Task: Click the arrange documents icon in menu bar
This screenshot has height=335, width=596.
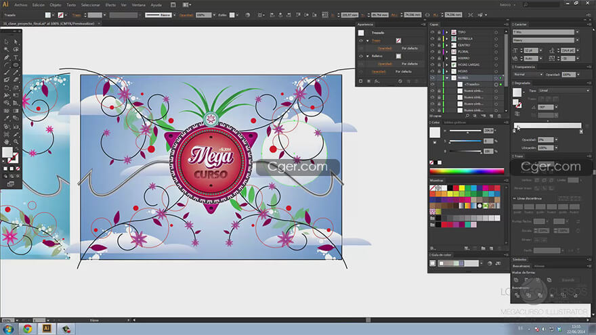Action: click(x=186, y=5)
